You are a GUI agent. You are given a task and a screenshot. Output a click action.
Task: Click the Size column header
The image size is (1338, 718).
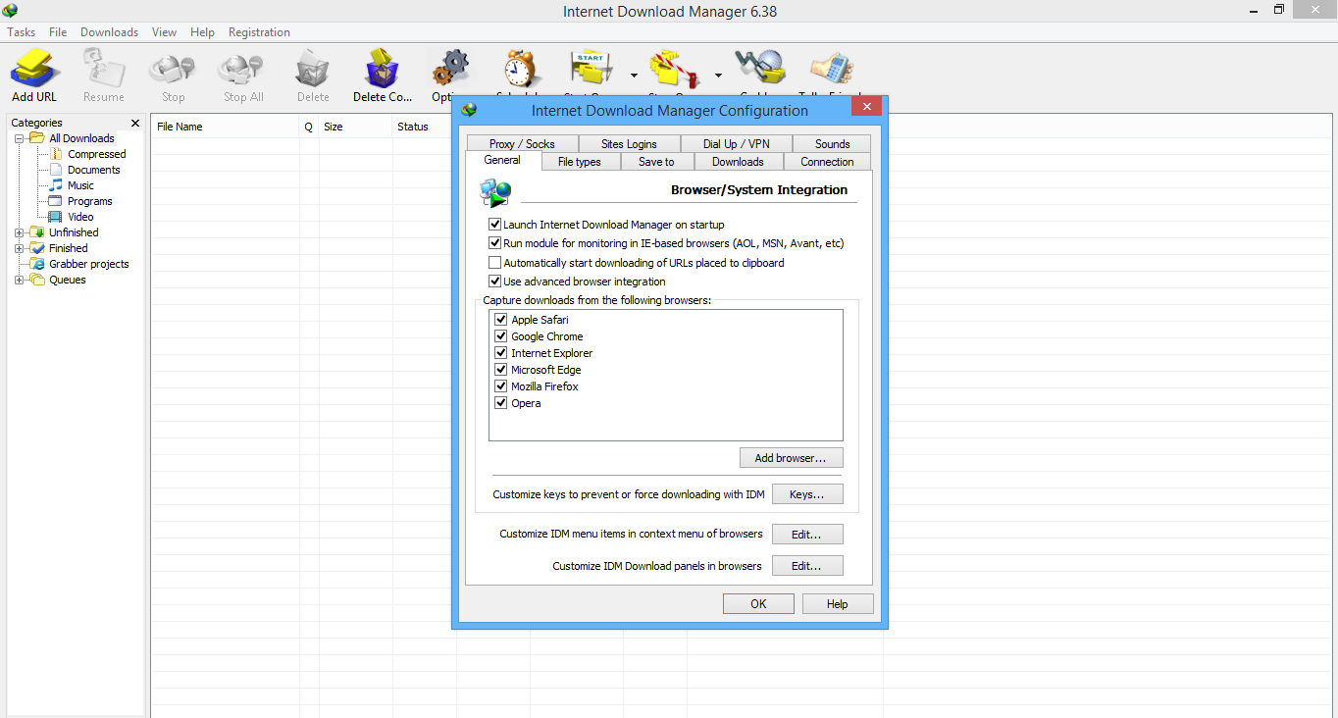355,127
